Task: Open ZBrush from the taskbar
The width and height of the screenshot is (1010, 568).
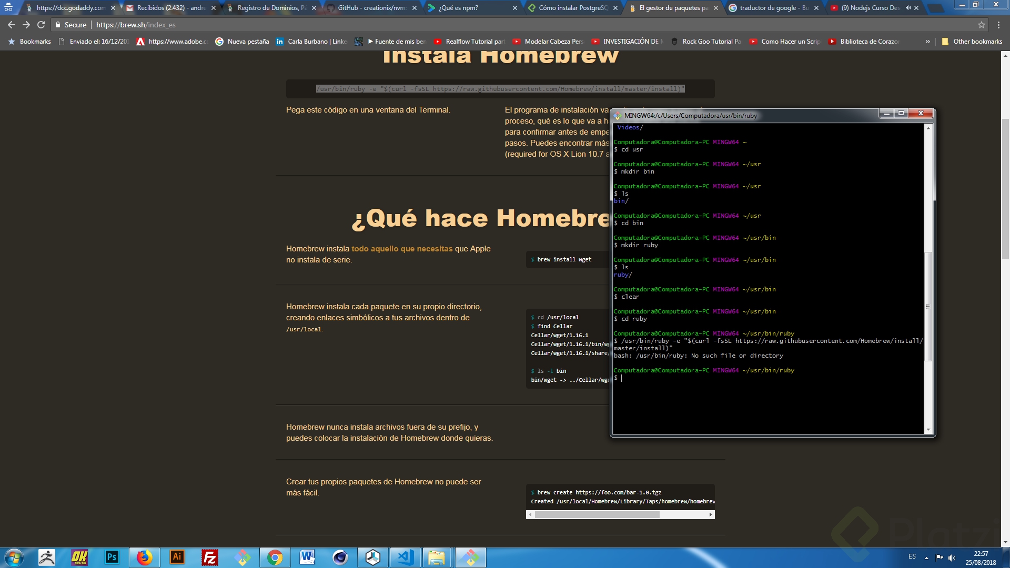Action: coord(47,557)
